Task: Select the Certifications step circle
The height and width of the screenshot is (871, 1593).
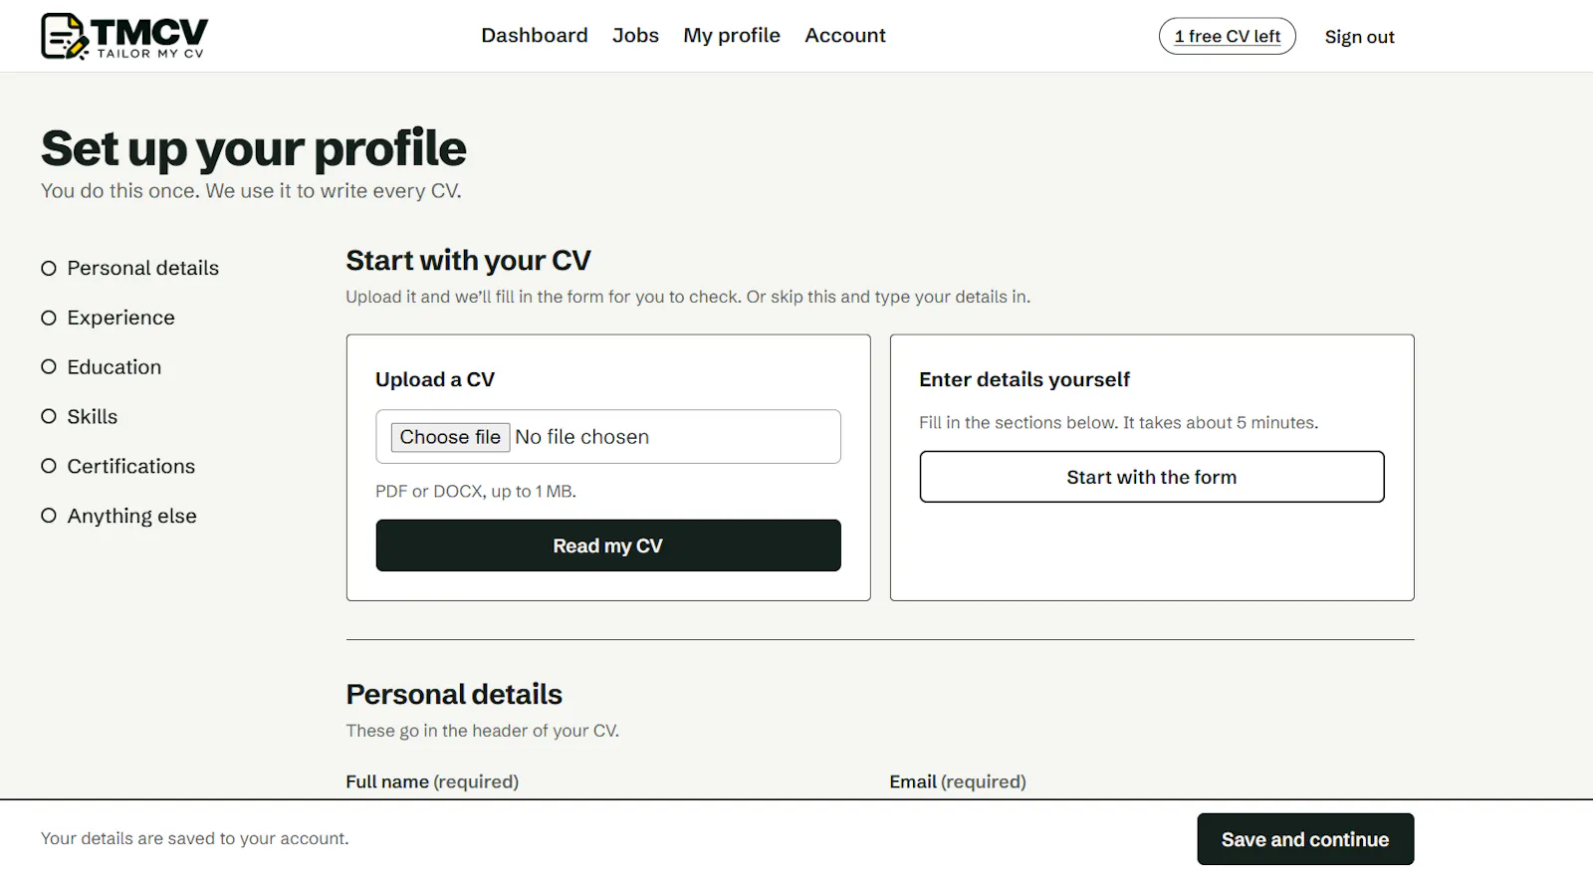Action: [x=49, y=467]
